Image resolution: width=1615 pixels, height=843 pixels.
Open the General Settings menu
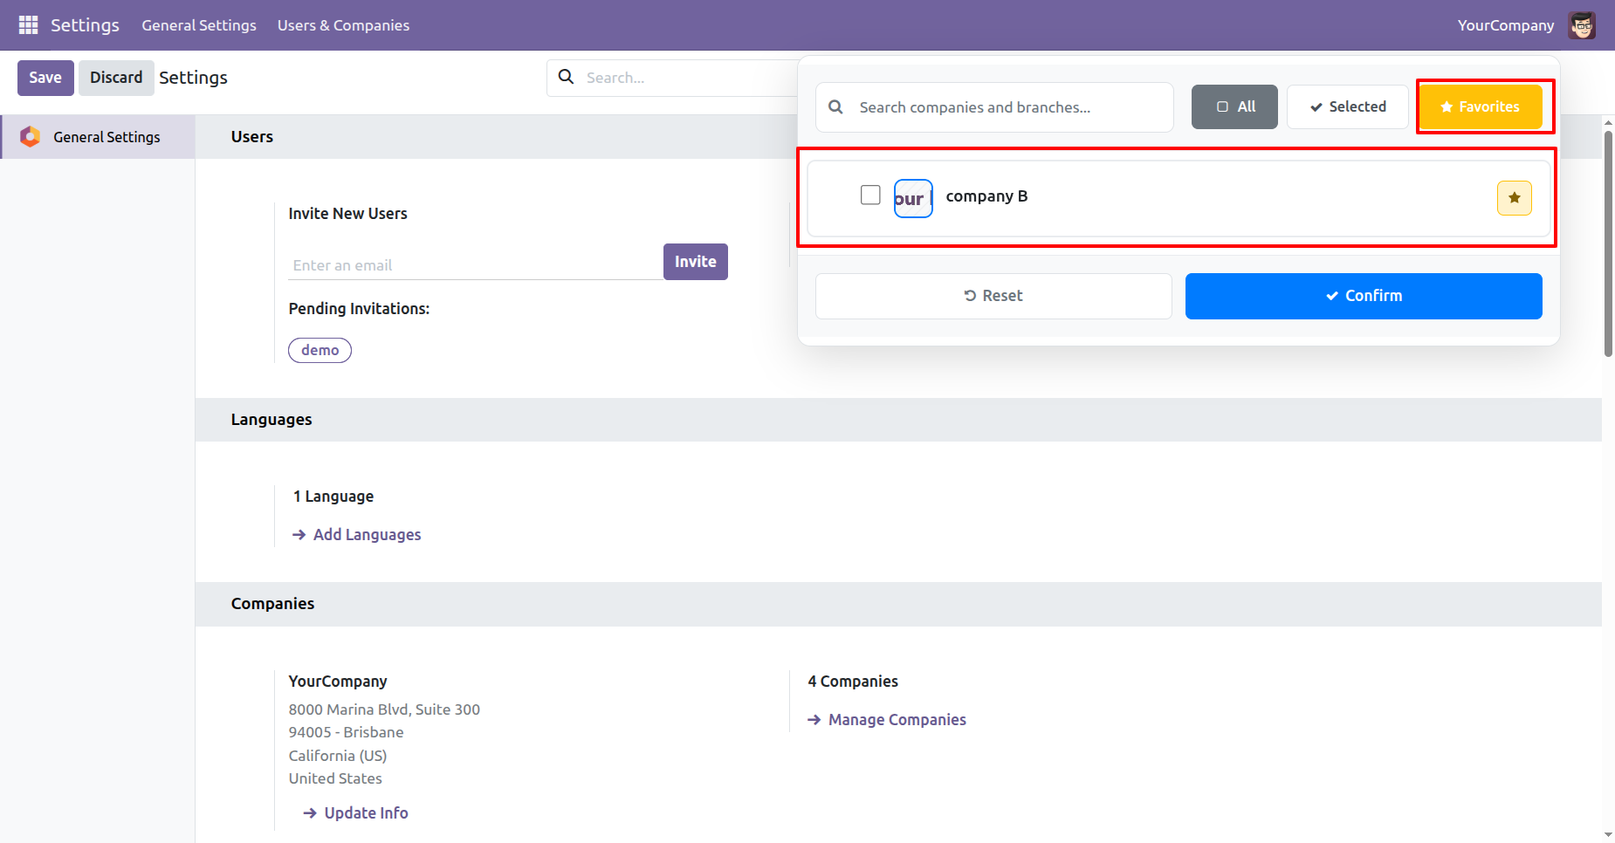pos(199,25)
